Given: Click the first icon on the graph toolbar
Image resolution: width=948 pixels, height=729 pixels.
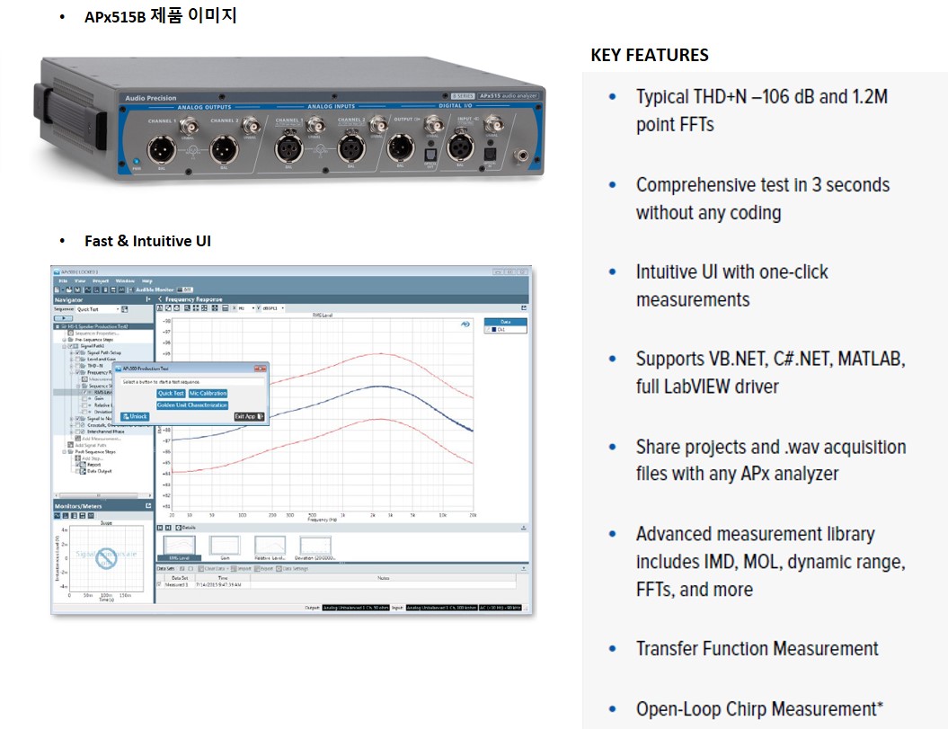Looking at the screenshot, I should tap(160, 308).
